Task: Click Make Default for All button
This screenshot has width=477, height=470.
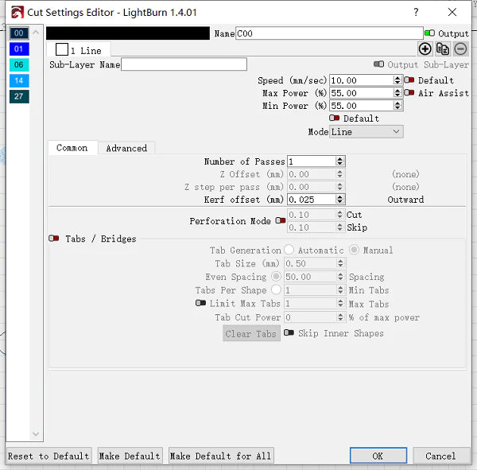Action: 221,456
